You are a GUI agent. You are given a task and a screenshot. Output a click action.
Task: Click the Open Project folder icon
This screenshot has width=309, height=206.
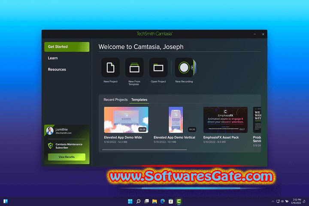point(158,67)
